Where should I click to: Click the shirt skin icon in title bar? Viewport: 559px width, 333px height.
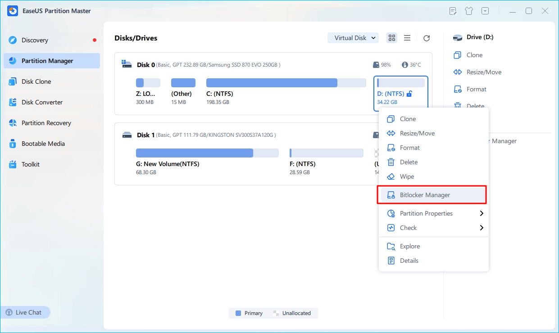(x=469, y=11)
